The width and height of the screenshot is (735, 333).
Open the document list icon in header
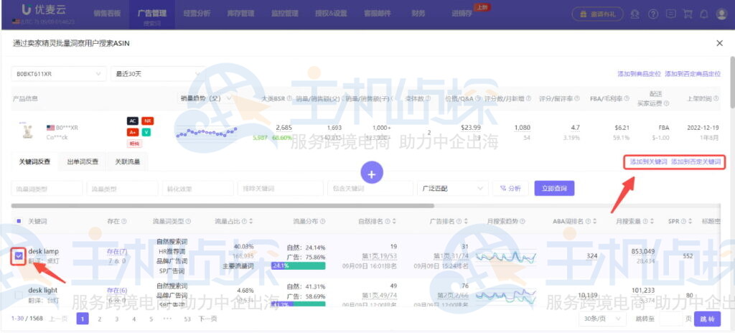point(671,14)
